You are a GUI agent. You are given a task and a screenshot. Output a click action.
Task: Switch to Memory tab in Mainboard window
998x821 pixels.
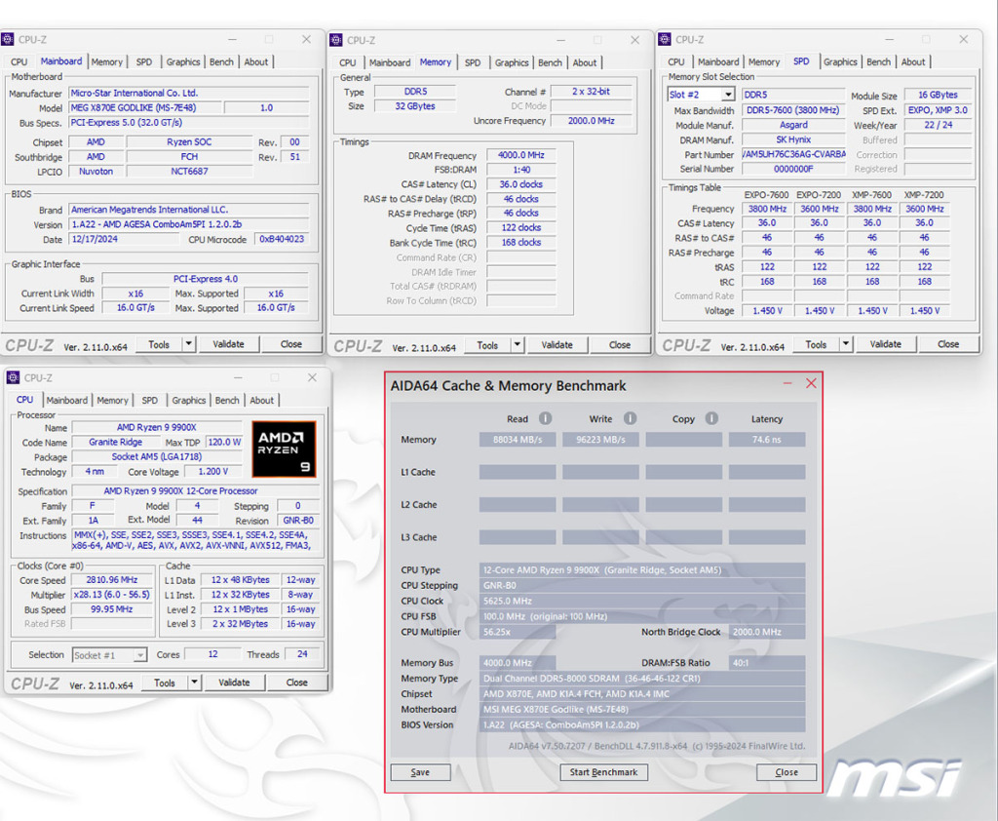pos(107,61)
